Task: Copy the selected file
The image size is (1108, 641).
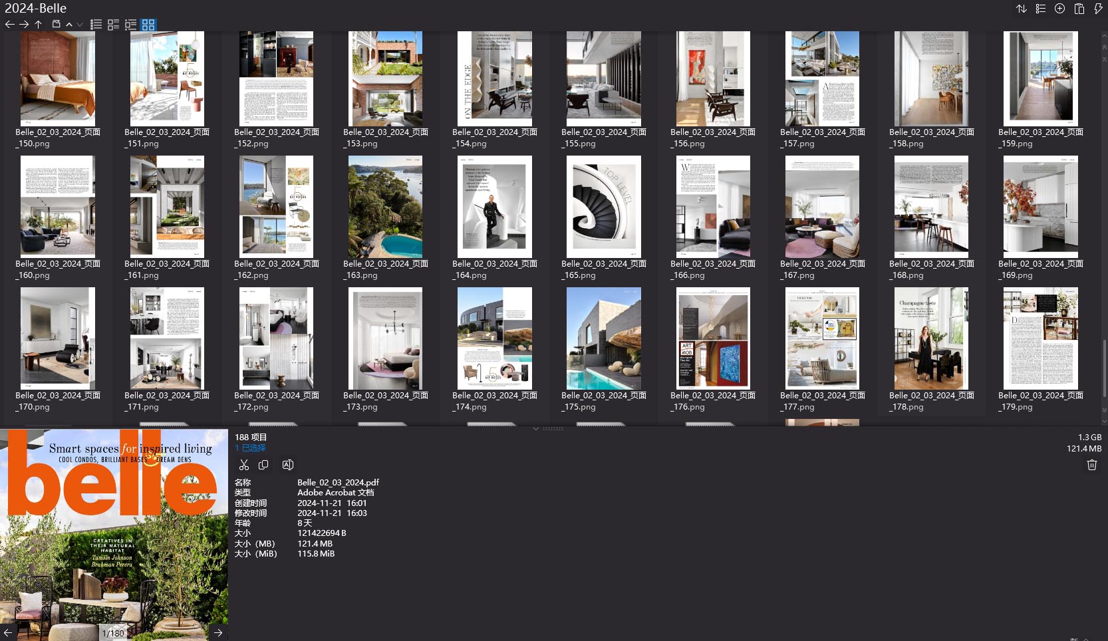Action: point(263,465)
